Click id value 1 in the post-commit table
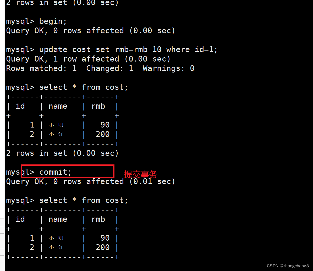 click(32, 238)
